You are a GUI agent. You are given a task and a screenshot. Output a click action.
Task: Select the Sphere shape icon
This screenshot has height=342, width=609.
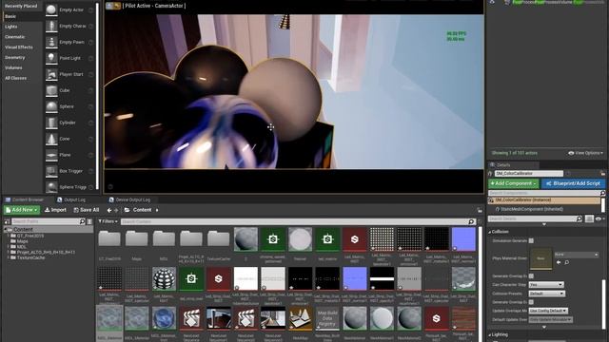click(51, 106)
